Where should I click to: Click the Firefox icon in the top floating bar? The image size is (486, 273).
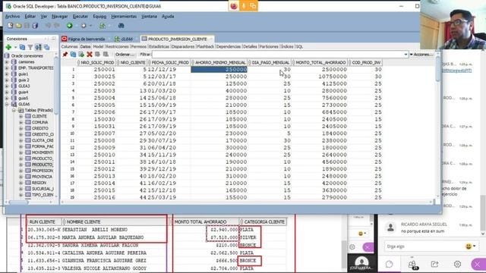[x=234, y=6]
